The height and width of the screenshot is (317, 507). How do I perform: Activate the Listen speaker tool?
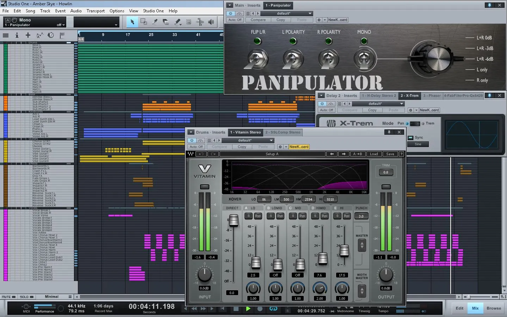(211, 22)
